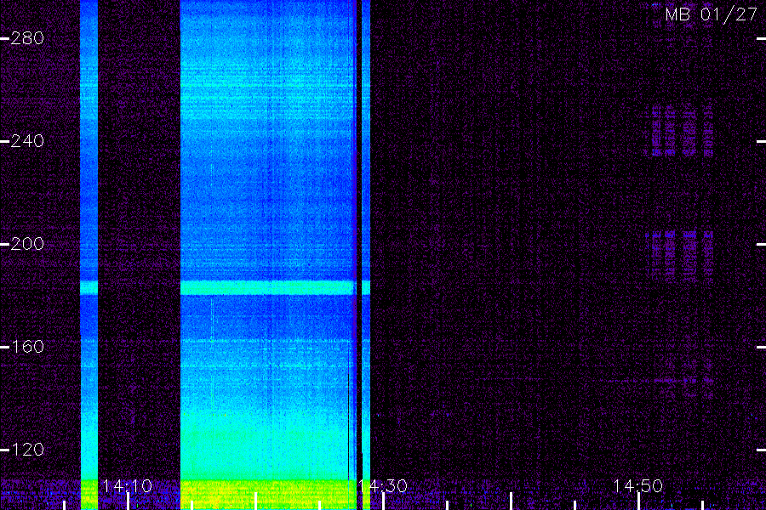Click the 280 frequency axis label
Viewport: 766px width, 510px height.
(x=27, y=38)
